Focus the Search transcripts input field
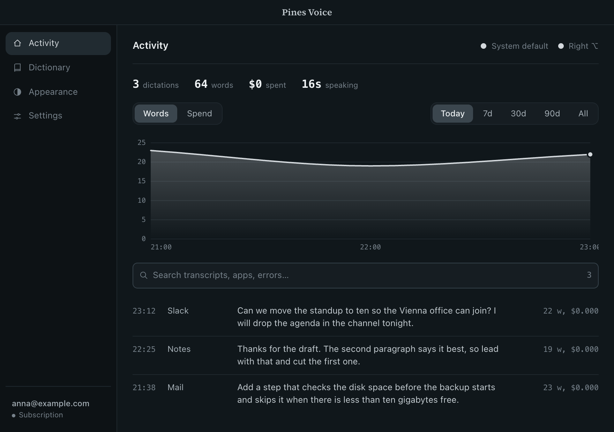Screen dimensions: 614x432 (x=366, y=276)
